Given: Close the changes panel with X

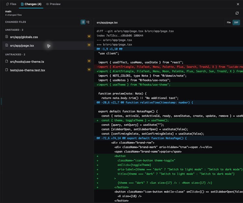Looking at the screenshot, I should point(238,4).
